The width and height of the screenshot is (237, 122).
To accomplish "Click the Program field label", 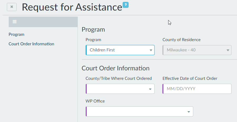I will [93, 40].
